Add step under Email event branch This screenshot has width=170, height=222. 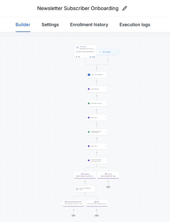85,181
